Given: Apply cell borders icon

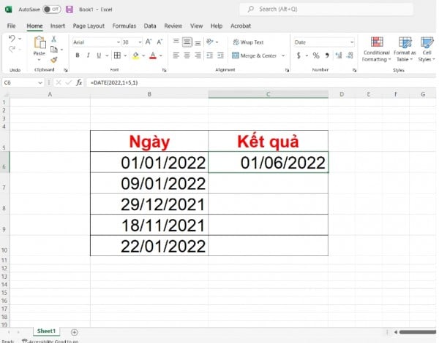Looking at the screenshot, I should pyautogui.click(x=117, y=55).
